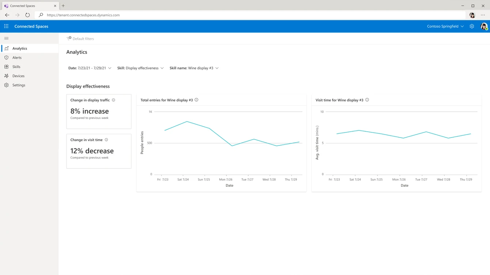
Task: Click 'Change in visit time' card title
Action: [x=86, y=140]
